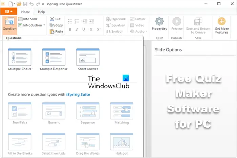Image resolution: width=237 pixels, height=158 pixels.
Task: Expand the Introduction dropdown arrow
Action: coord(44,25)
